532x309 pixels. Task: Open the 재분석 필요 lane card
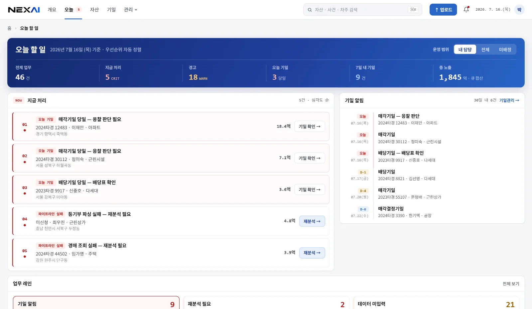pos(266,303)
